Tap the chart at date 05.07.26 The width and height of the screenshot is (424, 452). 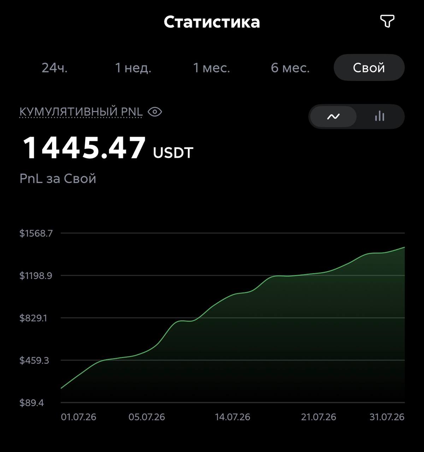(x=147, y=417)
